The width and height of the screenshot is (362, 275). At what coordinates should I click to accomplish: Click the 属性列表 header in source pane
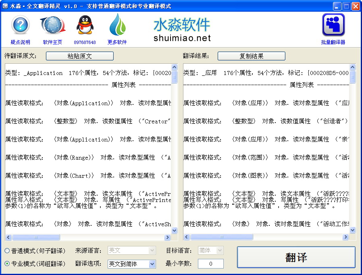(x=123, y=85)
